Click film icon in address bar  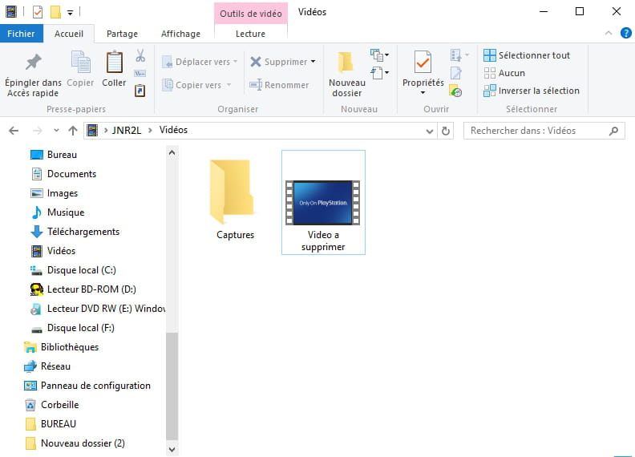click(92, 130)
